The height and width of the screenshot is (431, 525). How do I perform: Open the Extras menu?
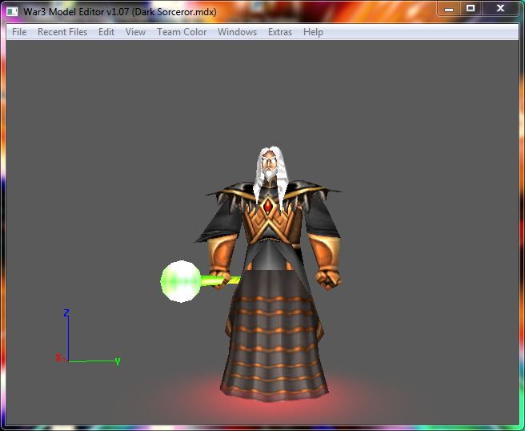pos(280,32)
